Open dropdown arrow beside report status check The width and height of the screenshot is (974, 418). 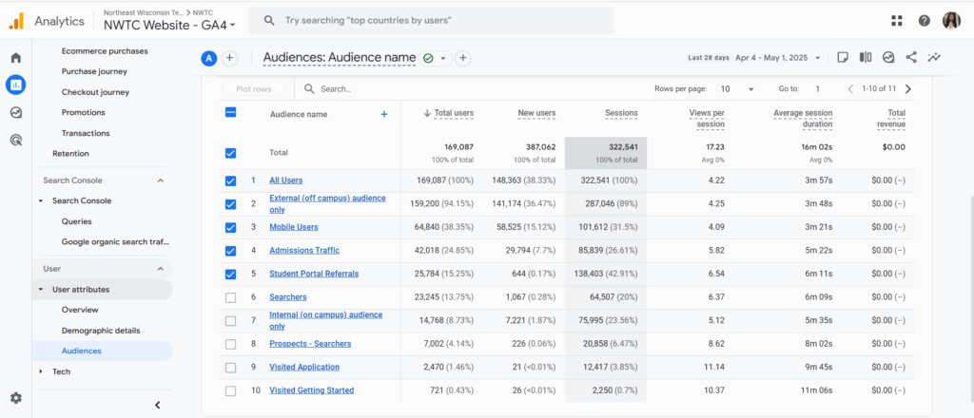click(x=443, y=58)
